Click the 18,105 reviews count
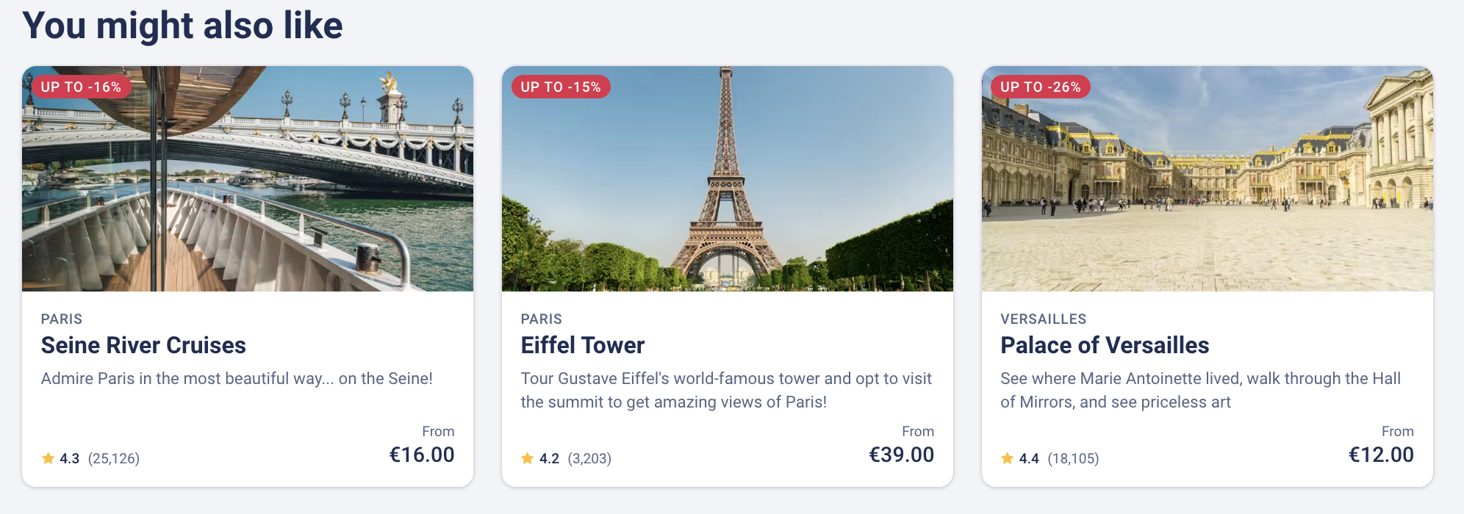1464x514 pixels. click(x=1073, y=459)
